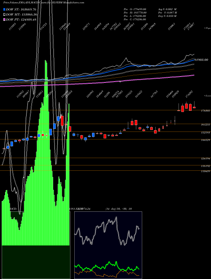Image resolution: width=211 pixels, height=279 pixels.
Task: Click the 112852 lows value label
Action: point(20,94)
